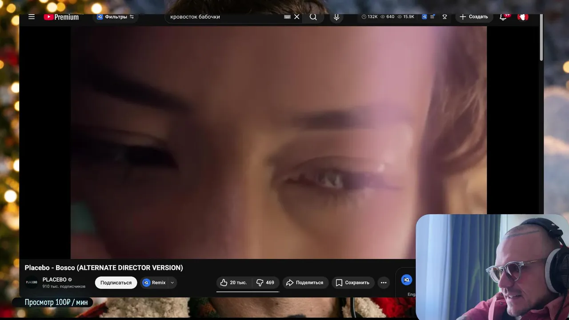The image size is (569, 320).
Task: Click the 15.9K views stat
Action: 405,17
